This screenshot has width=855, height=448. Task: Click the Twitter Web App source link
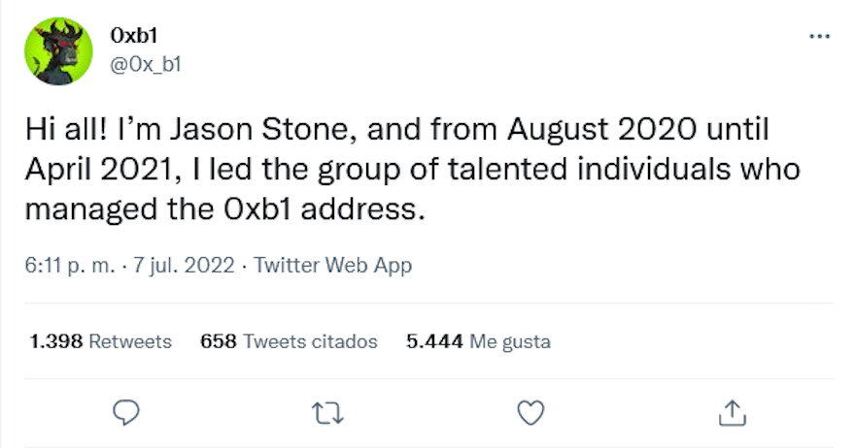tap(333, 266)
